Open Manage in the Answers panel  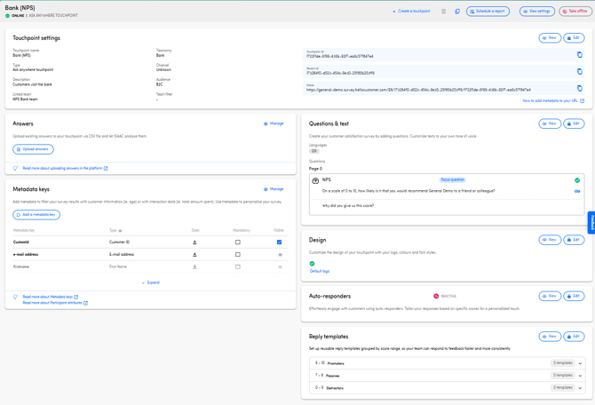pos(274,123)
